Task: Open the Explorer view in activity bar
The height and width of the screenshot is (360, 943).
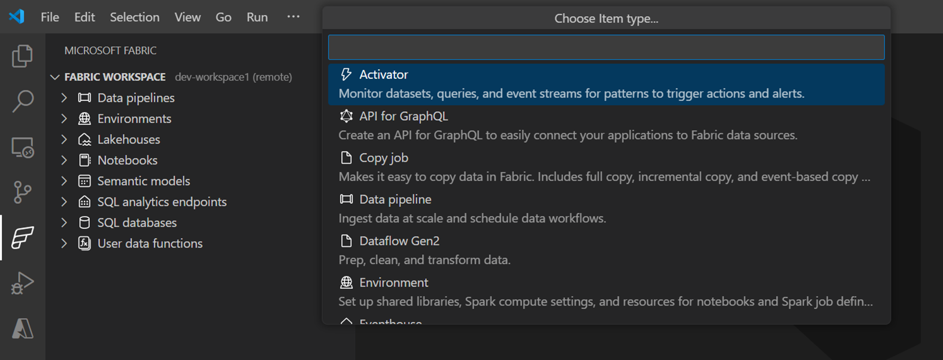Action: [22, 56]
